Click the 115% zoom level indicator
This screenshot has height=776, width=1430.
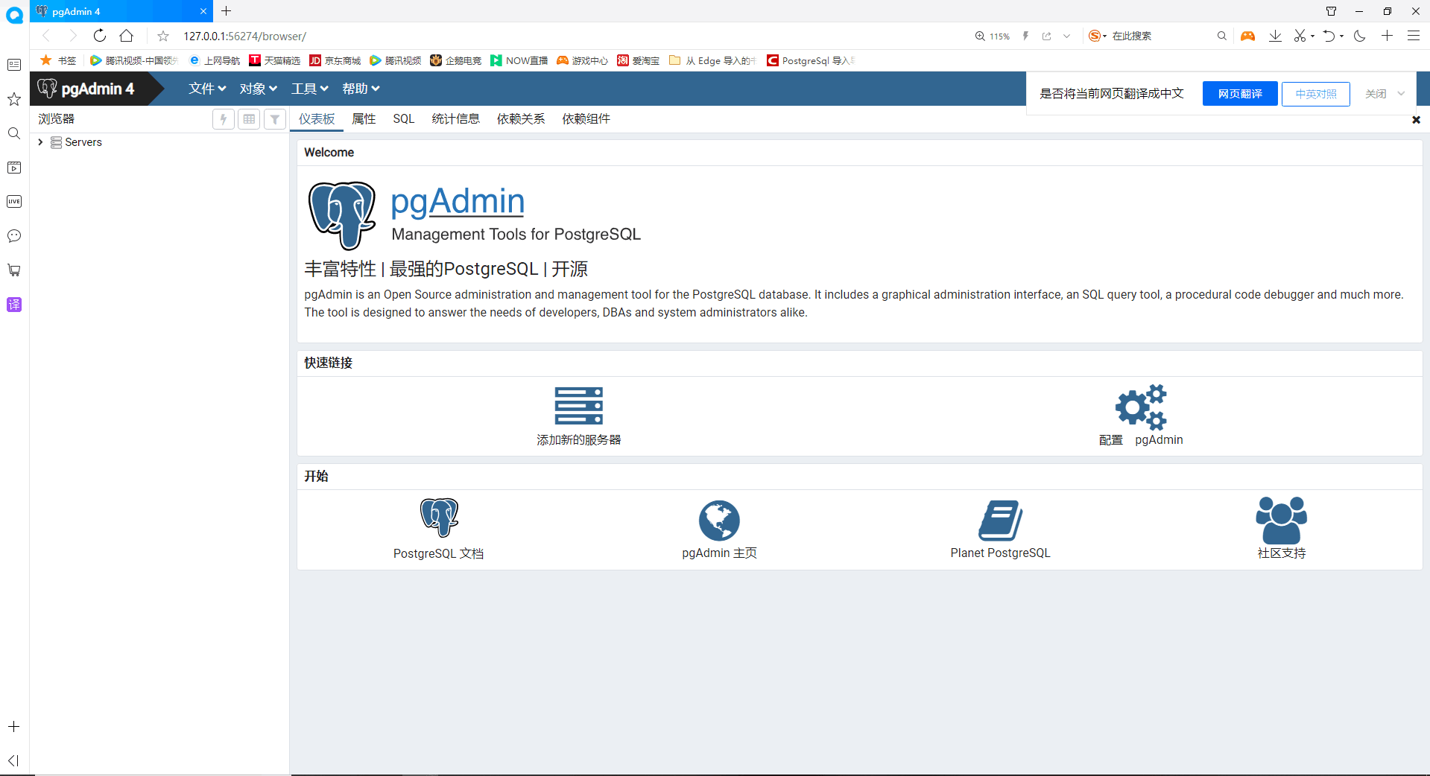click(x=993, y=36)
